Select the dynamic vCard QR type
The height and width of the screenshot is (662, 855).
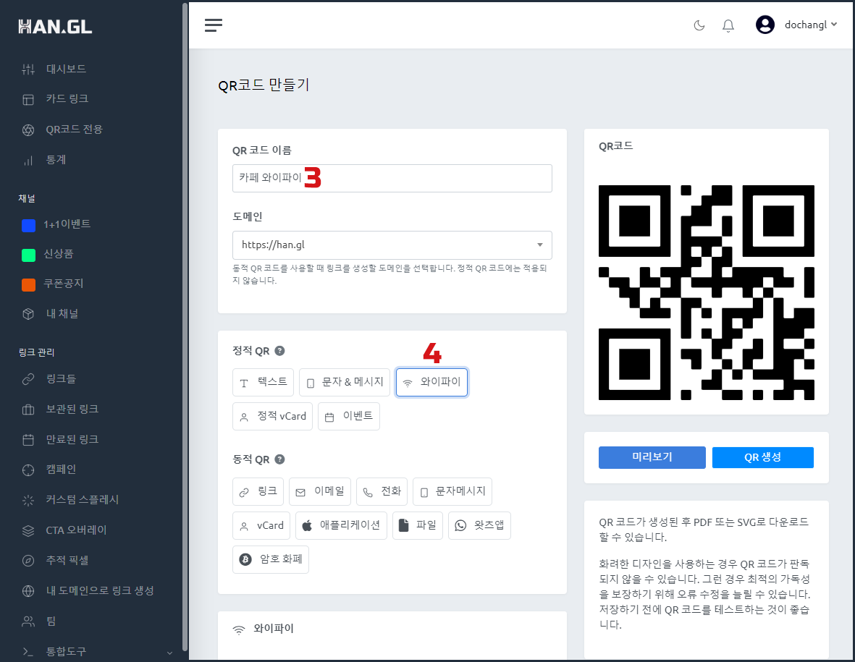click(x=261, y=526)
